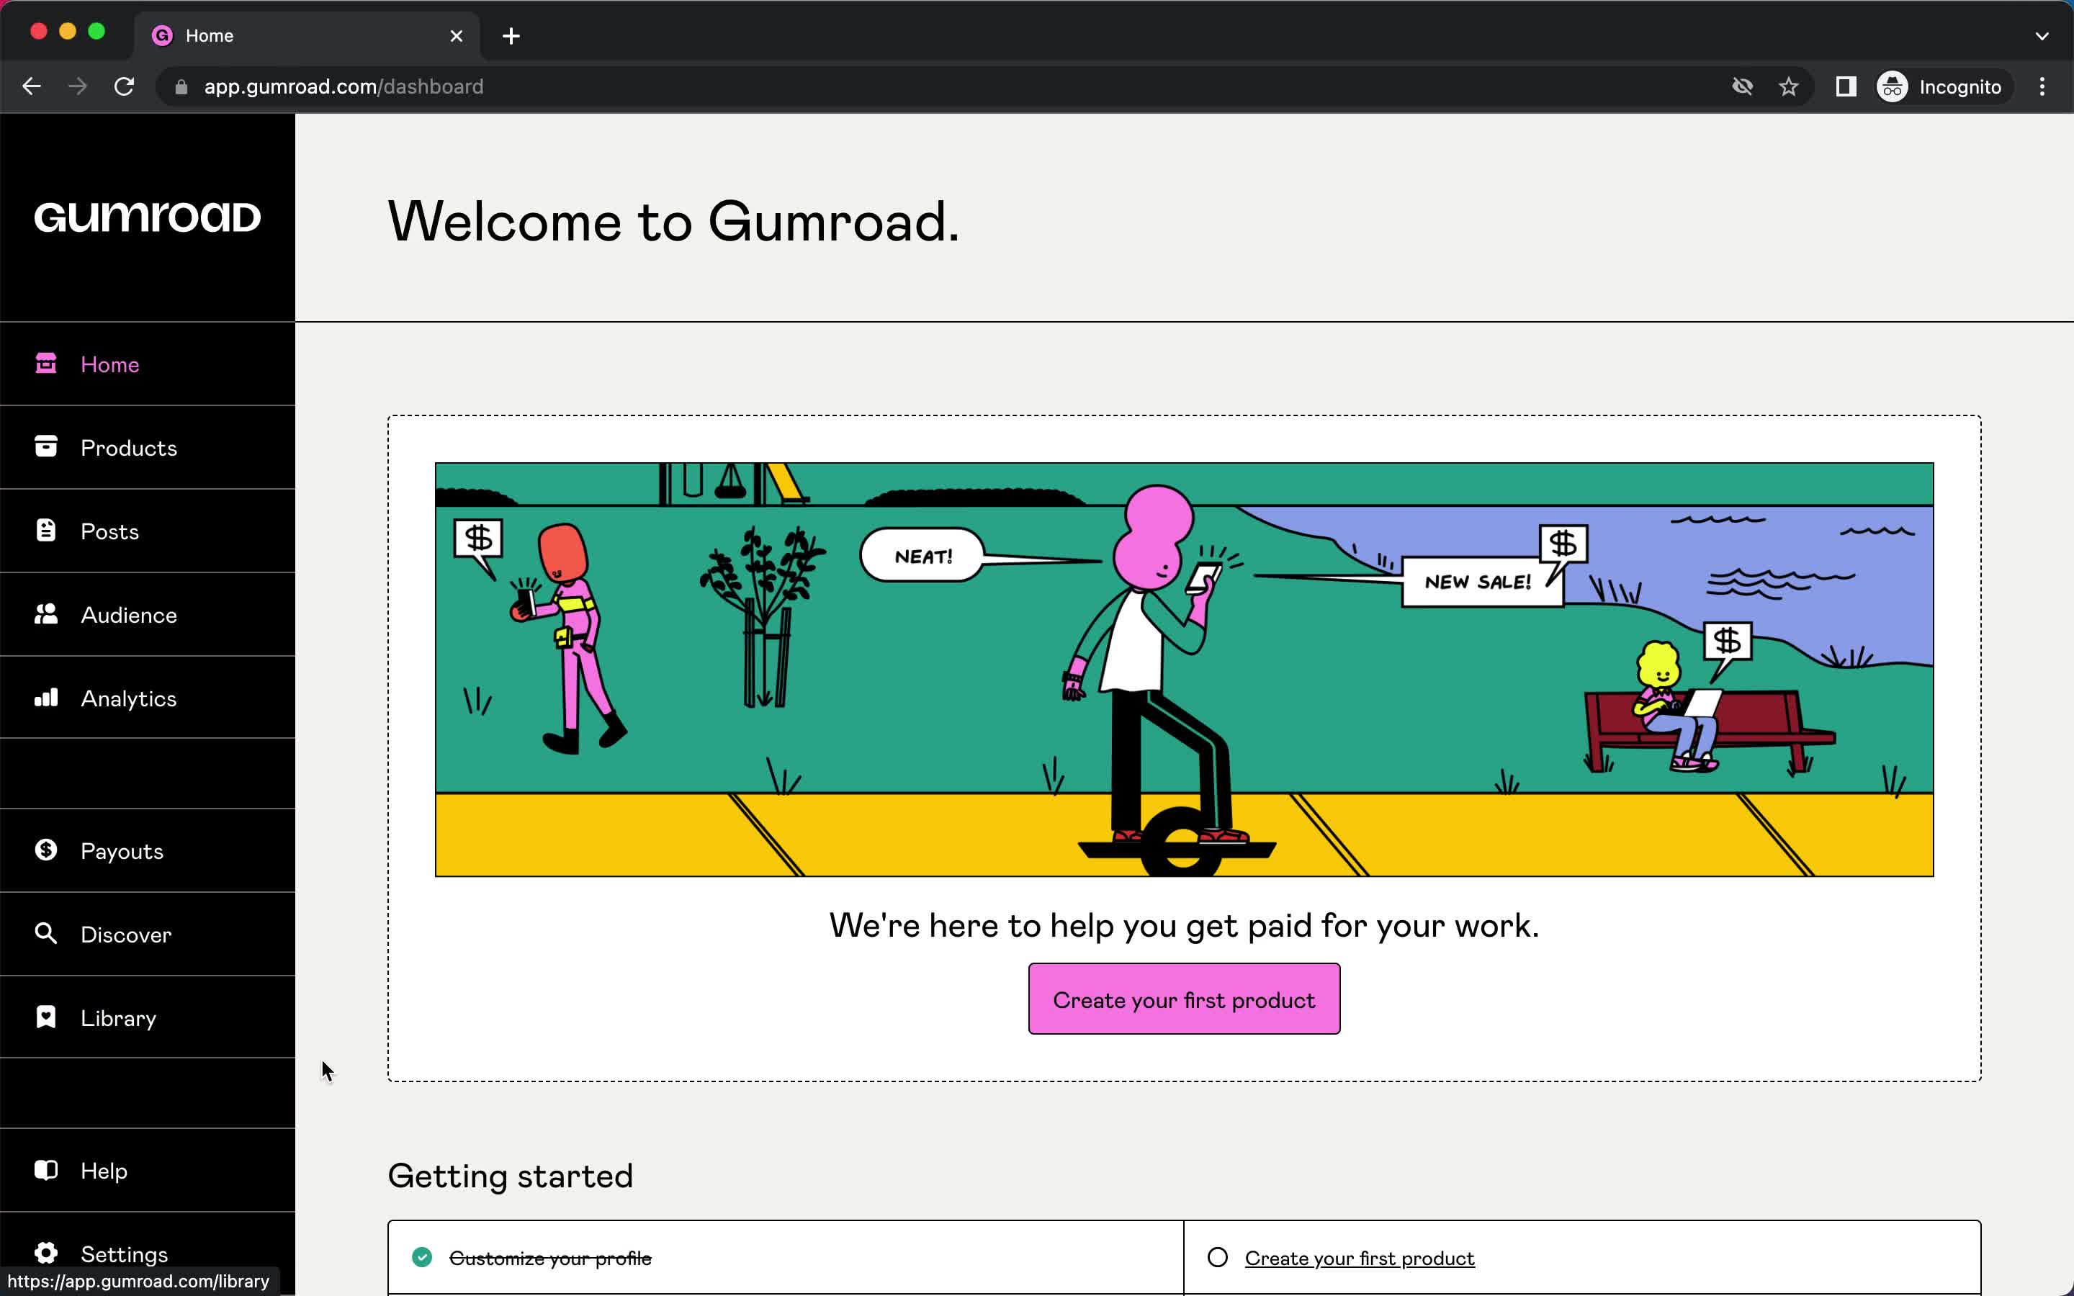Screen dimensions: 2074x1296
Task: Click green check beside Customize your profile
Action: pyautogui.click(x=422, y=1257)
